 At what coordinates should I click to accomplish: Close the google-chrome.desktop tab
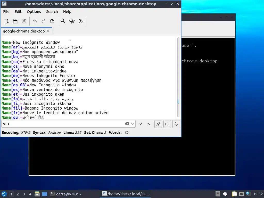pos(48,31)
